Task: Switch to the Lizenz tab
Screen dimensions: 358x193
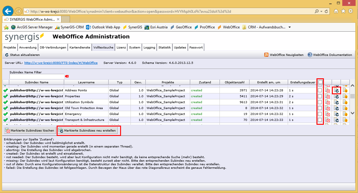Action: pyautogui.click(x=121, y=47)
